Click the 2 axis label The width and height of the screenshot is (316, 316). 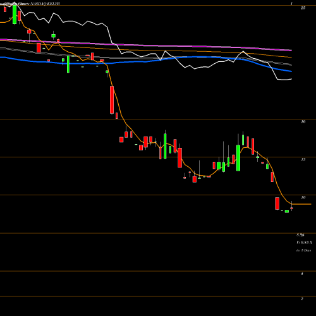tap(302, 299)
